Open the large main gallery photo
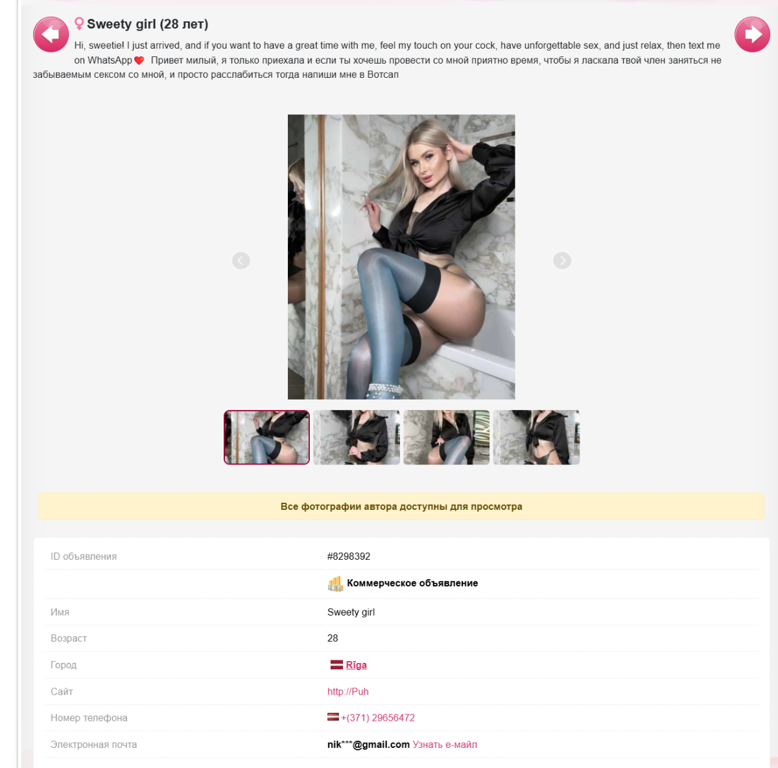 (401, 257)
